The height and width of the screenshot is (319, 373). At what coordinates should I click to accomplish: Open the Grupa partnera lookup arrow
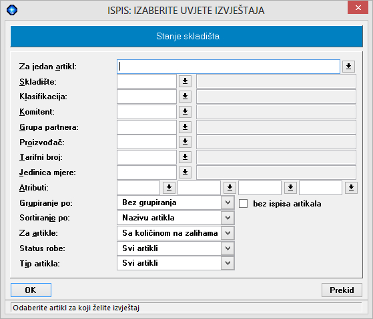click(185, 127)
